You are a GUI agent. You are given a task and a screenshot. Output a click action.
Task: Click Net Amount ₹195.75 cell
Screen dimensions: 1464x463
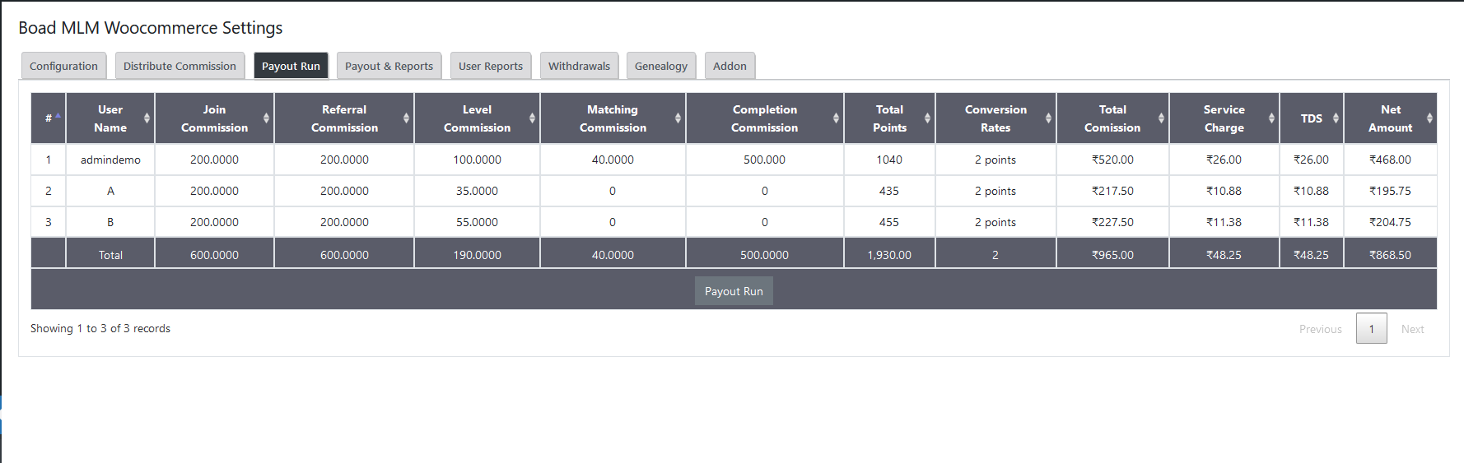(x=1390, y=191)
